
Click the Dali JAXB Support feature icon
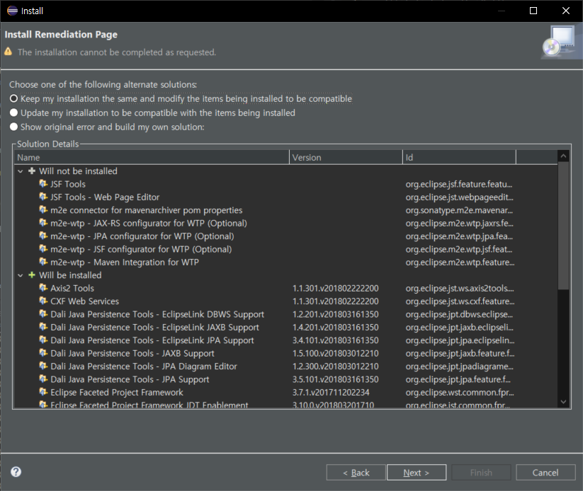[43, 353]
